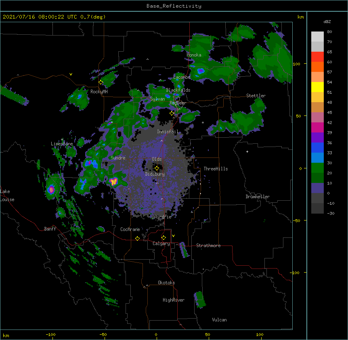
Task: Click the Okotoks city label
Action: [x=166, y=283]
